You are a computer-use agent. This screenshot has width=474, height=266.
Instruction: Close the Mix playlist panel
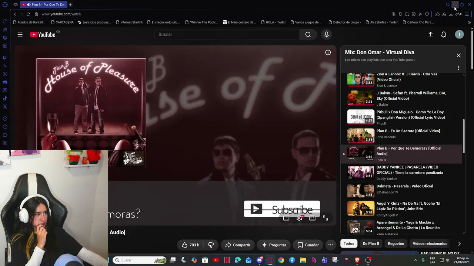tap(458, 55)
